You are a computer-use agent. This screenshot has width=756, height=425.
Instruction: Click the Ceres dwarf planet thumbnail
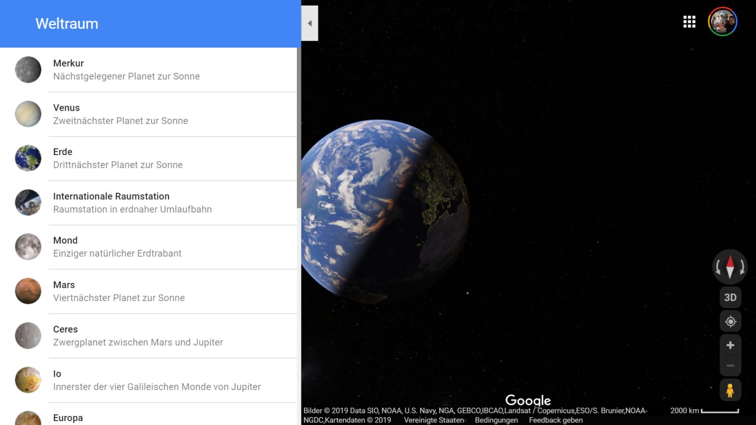point(28,335)
